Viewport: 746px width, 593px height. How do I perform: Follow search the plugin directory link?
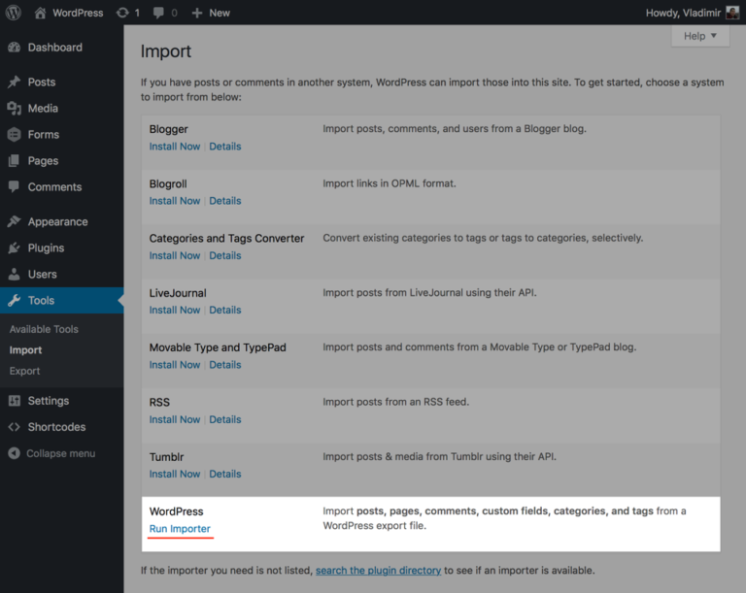click(x=378, y=570)
